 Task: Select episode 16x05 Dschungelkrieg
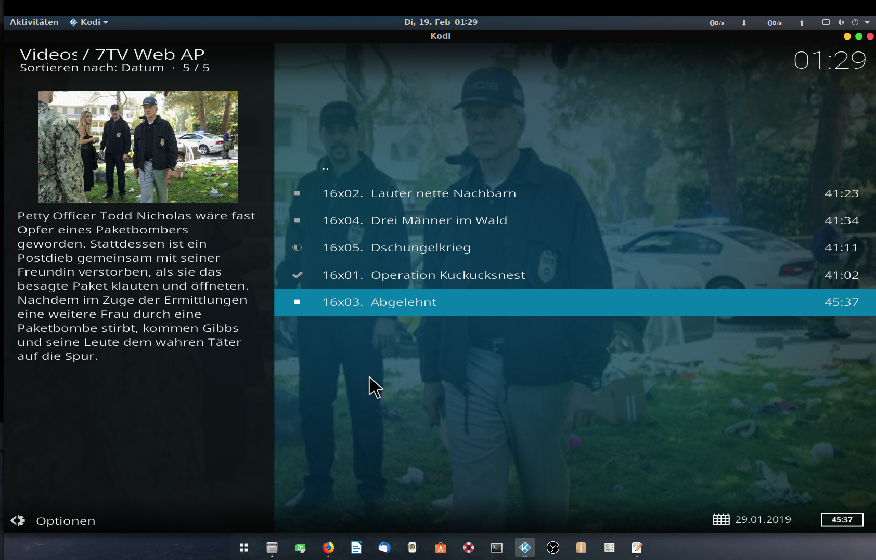click(x=575, y=248)
